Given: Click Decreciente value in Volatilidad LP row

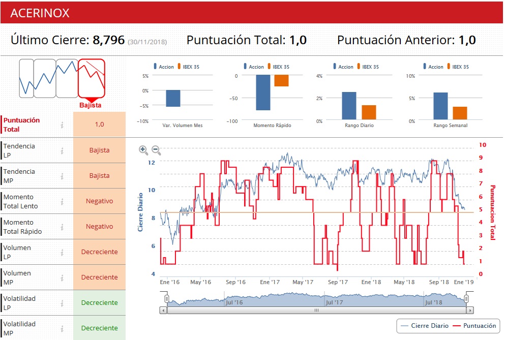Looking at the screenshot, I should [99, 303].
